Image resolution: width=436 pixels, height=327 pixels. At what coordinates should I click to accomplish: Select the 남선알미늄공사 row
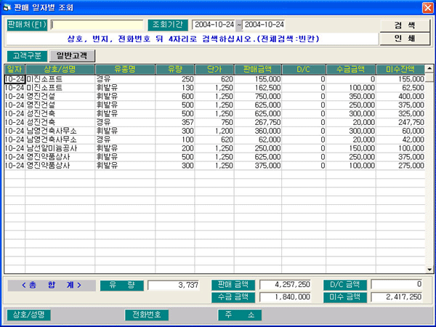214,148
